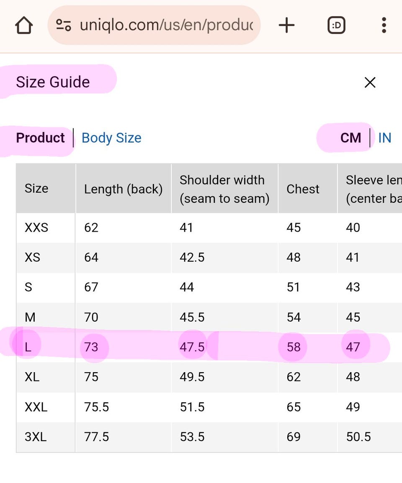Open the browser three-dot menu
This screenshot has width=402, height=483.
384,26
